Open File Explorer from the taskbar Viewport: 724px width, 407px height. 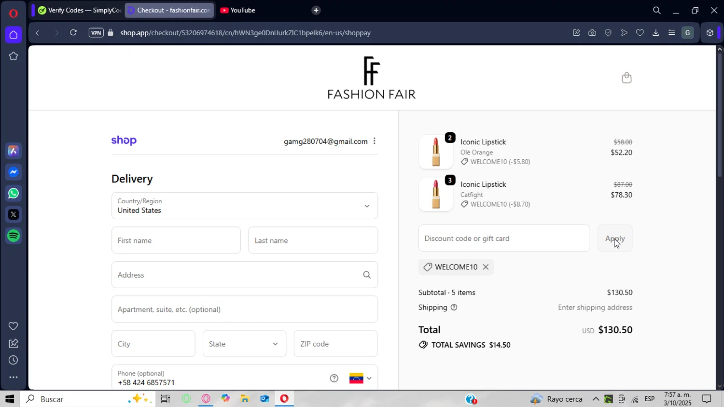(x=245, y=399)
